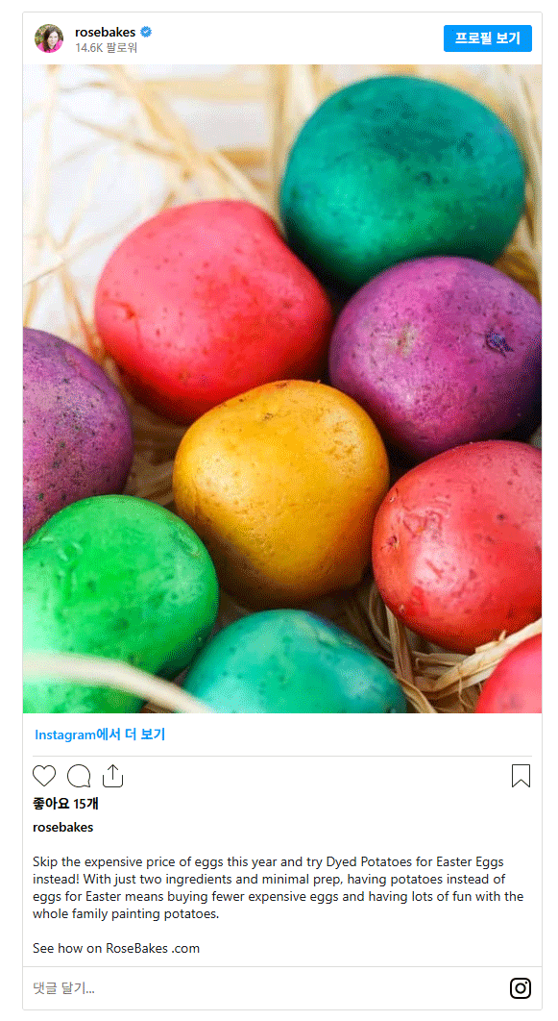Open Instagram via the bottom camera logo
The height and width of the screenshot is (1021, 558).
(x=521, y=987)
